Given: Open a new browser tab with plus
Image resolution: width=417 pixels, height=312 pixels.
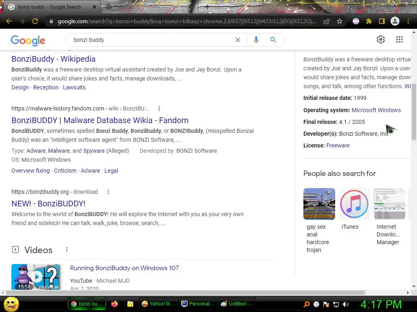Looking at the screenshot, I should [x=207, y=7].
